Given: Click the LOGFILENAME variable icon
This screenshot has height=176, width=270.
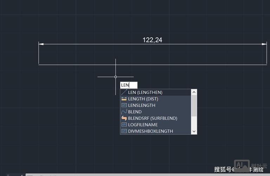Looking at the screenshot, I should (124, 125).
